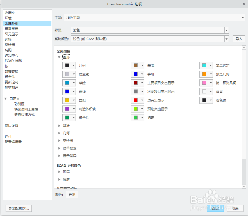Click the 取消 cancel button
This screenshot has height=216, width=248.
[235, 208]
